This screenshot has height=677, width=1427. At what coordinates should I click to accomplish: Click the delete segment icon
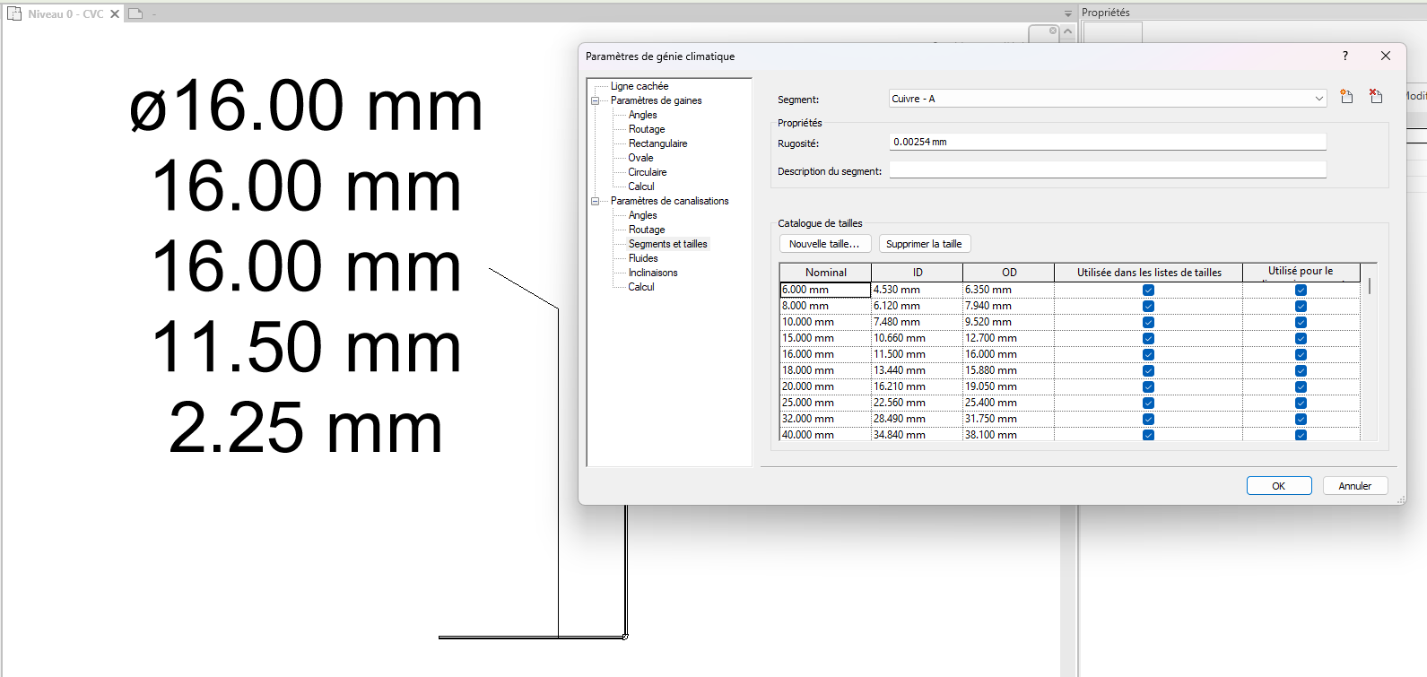pos(1376,97)
